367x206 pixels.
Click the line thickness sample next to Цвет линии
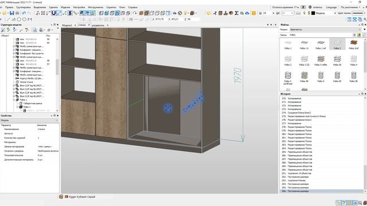point(357,13)
